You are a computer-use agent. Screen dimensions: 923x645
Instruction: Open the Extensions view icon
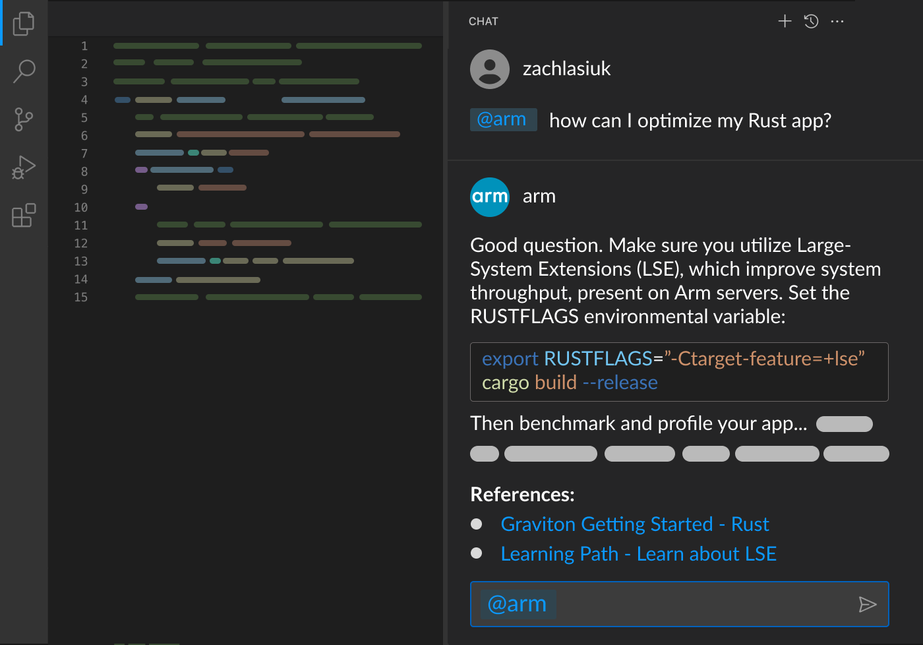tap(24, 215)
